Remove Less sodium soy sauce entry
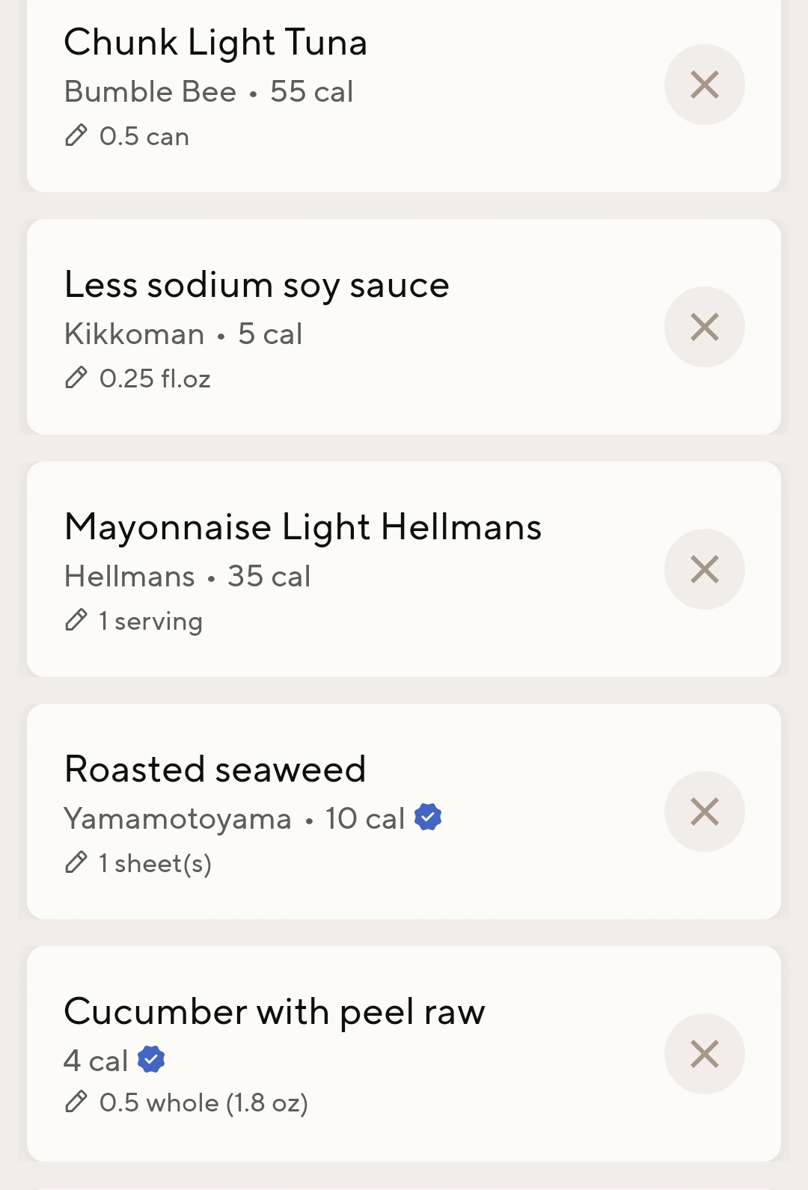808x1190 pixels. 705,327
